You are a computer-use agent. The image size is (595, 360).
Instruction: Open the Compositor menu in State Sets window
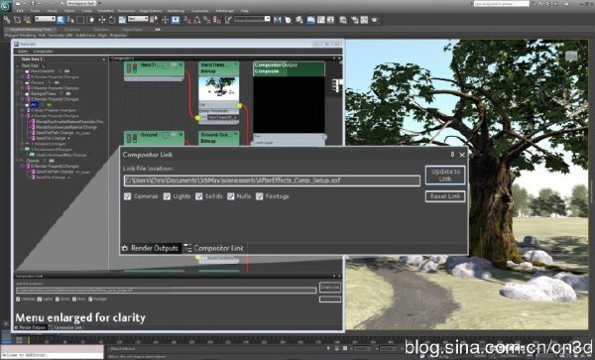tap(44, 52)
